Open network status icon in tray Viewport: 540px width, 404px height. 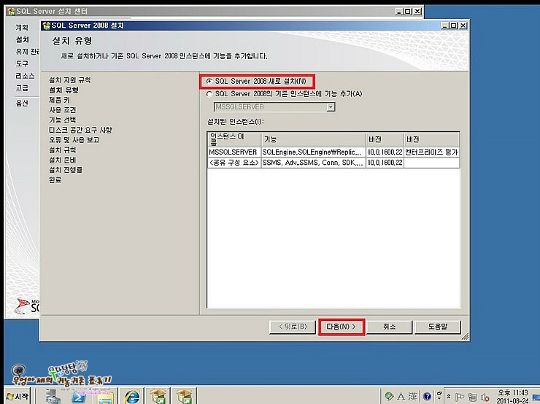(x=473, y=397)
